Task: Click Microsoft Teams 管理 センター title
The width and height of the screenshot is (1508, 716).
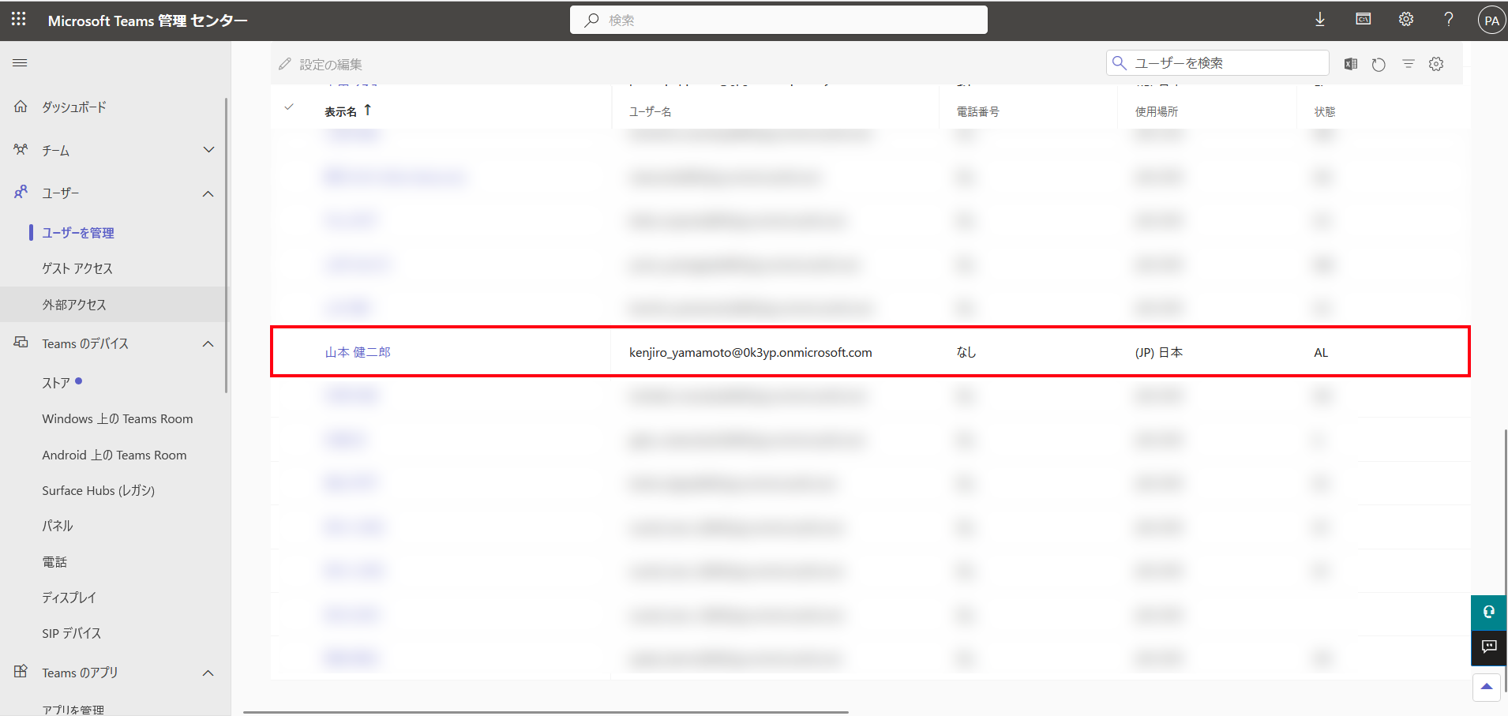Action: pyautogui.click(x=148, y=21)
